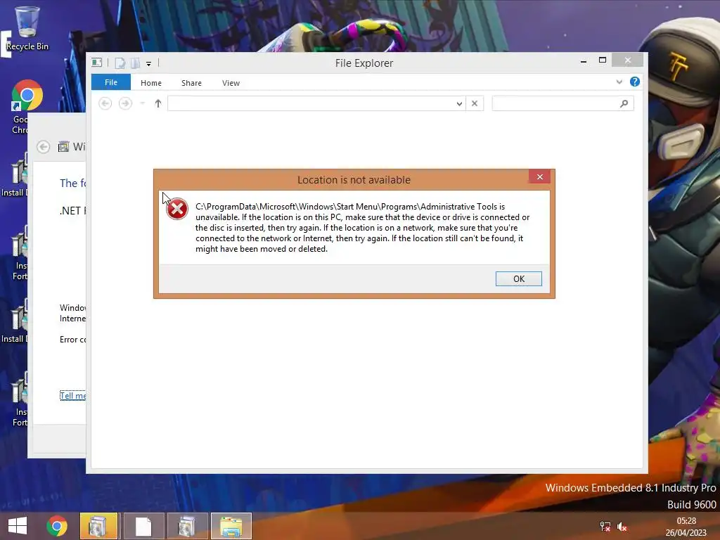This screenshot has width=720, height=540.
Task: Open the network status tray icon
Action: tap(605, 527)
